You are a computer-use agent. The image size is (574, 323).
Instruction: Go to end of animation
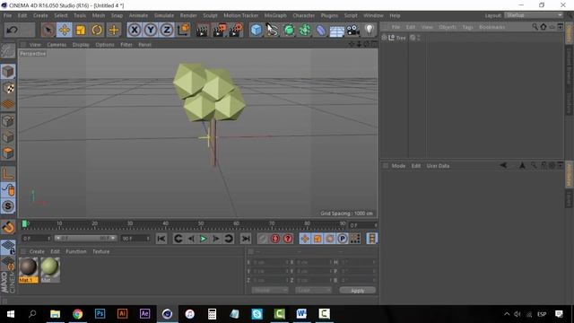pos(246,239)
